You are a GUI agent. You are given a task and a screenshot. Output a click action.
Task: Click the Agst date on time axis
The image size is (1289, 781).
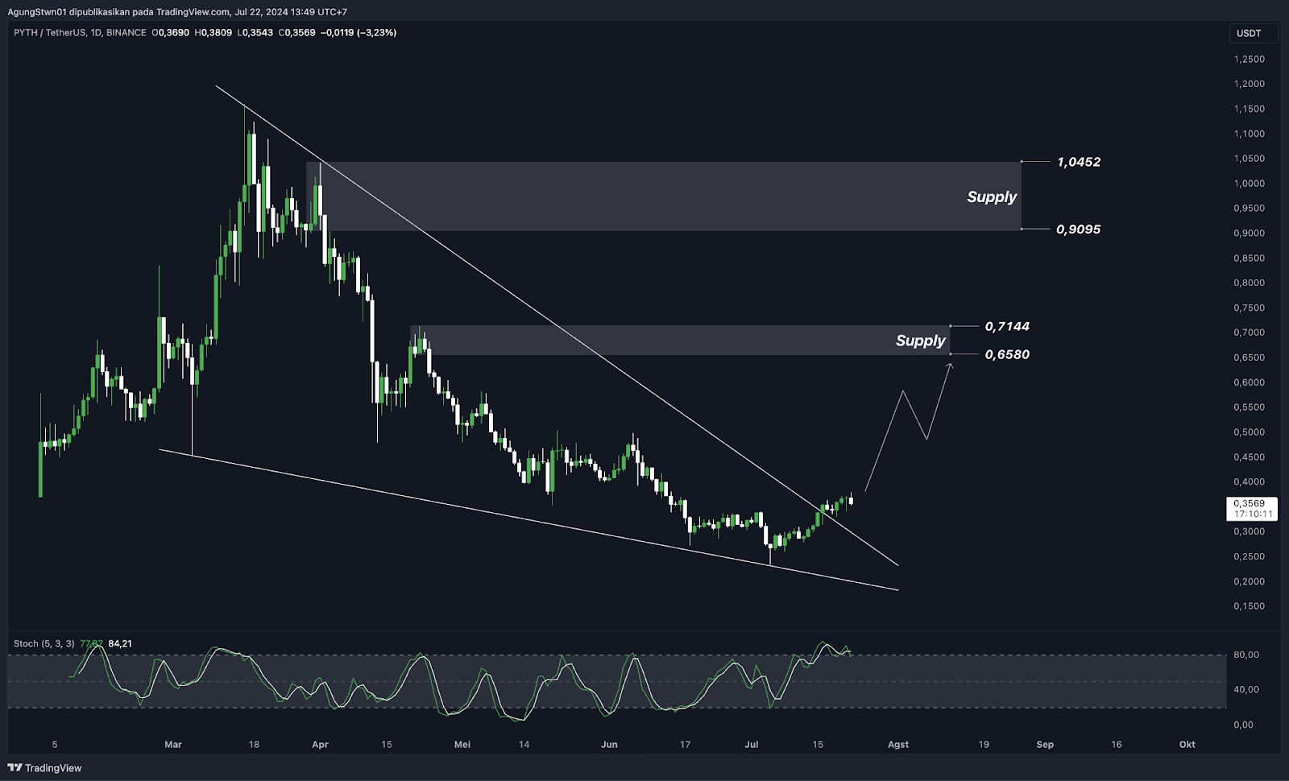coord(898,745)
